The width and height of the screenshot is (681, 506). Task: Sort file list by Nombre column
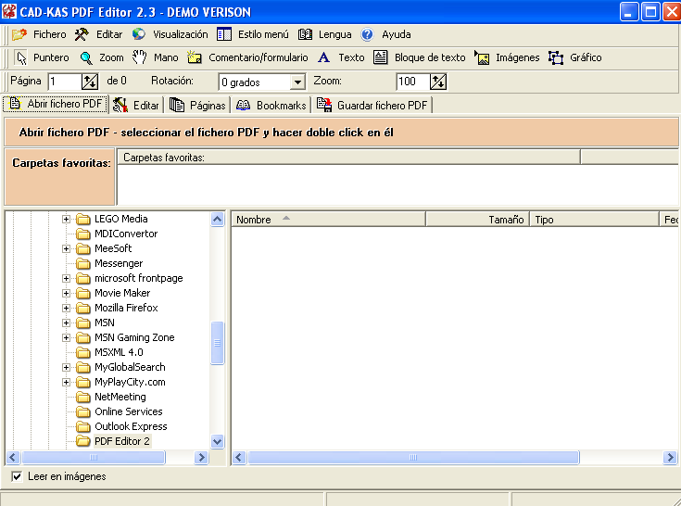point(328,220)
